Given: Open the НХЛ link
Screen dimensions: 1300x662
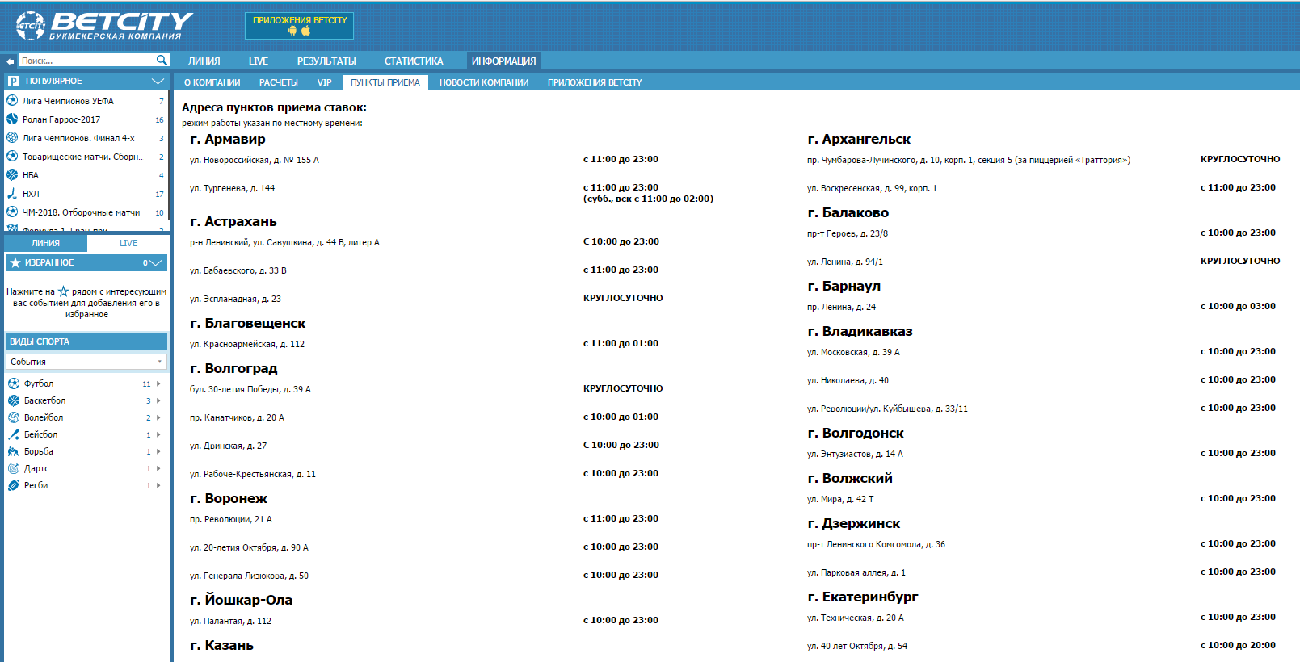Looking at the screenshot, I should click(x=31, y=194).
